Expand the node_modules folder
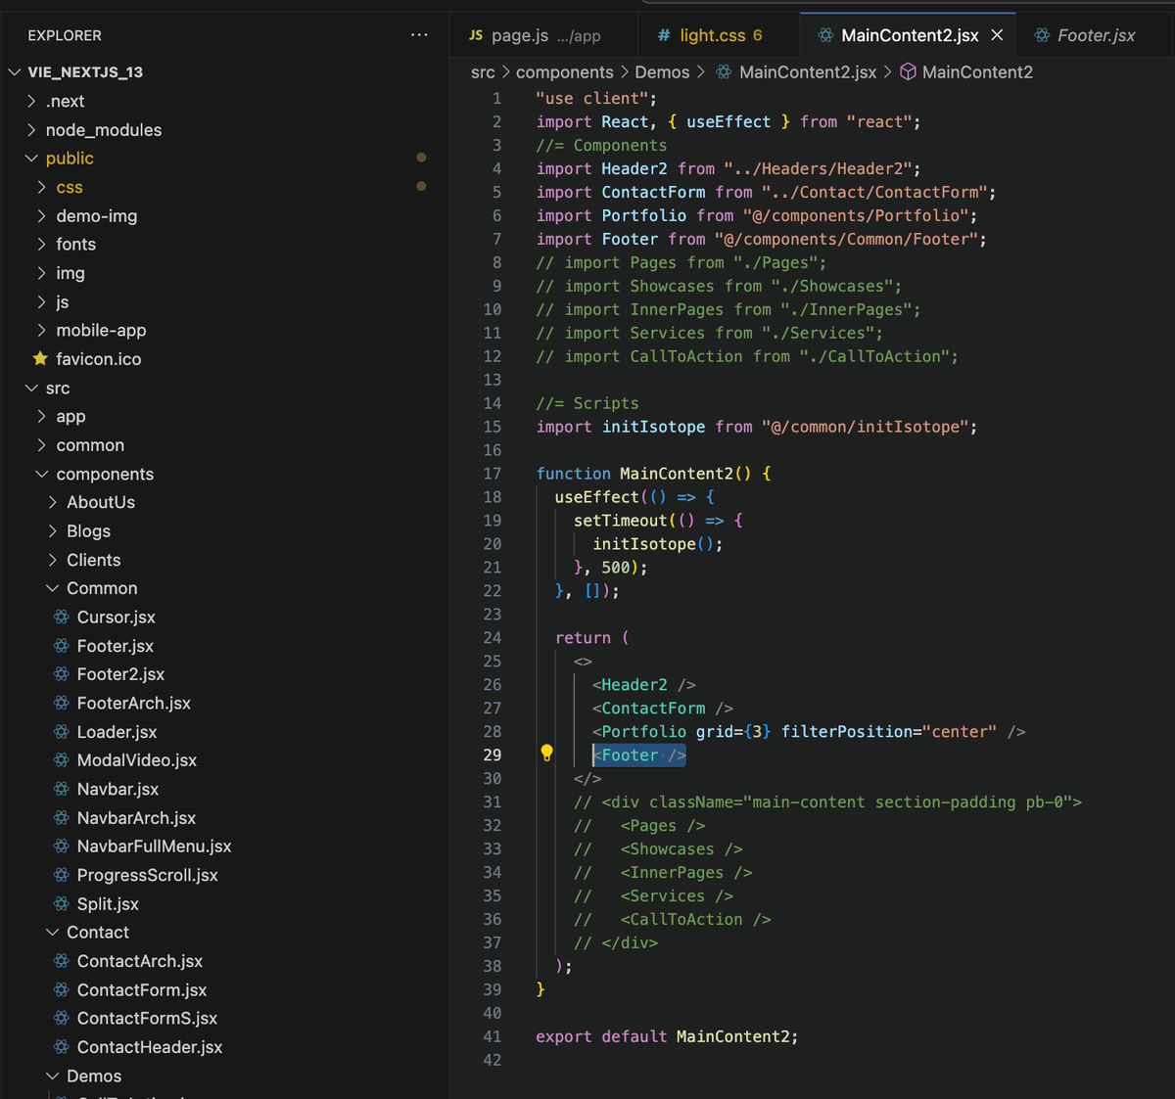Screen dimensions: 1175x1099 (32, 130)
